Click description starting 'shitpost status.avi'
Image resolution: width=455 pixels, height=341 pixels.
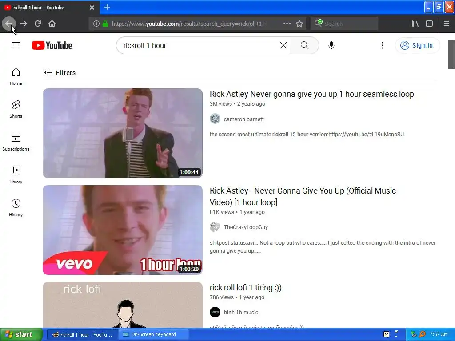click(323, 247)
